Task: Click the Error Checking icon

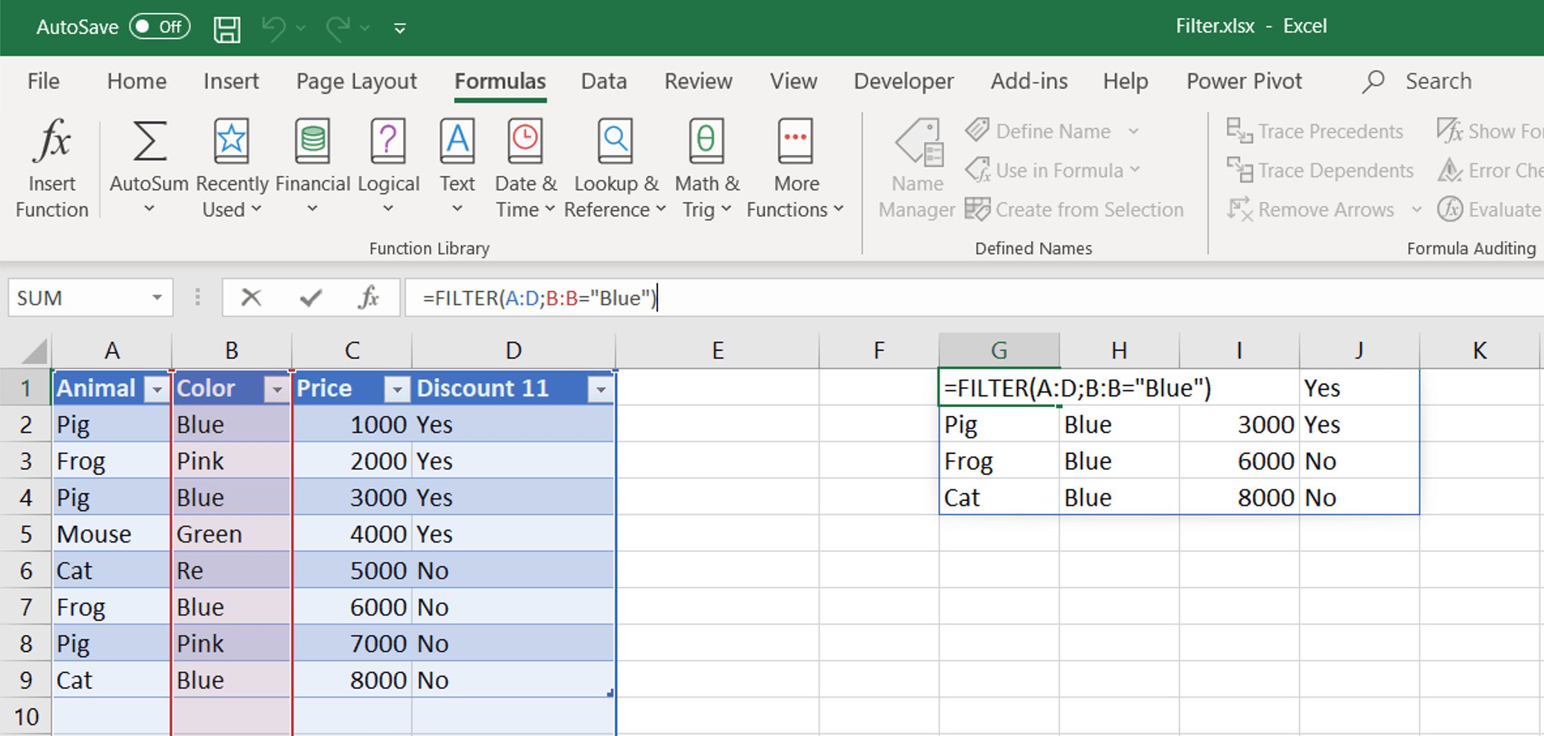Action: coord(1450,170)
